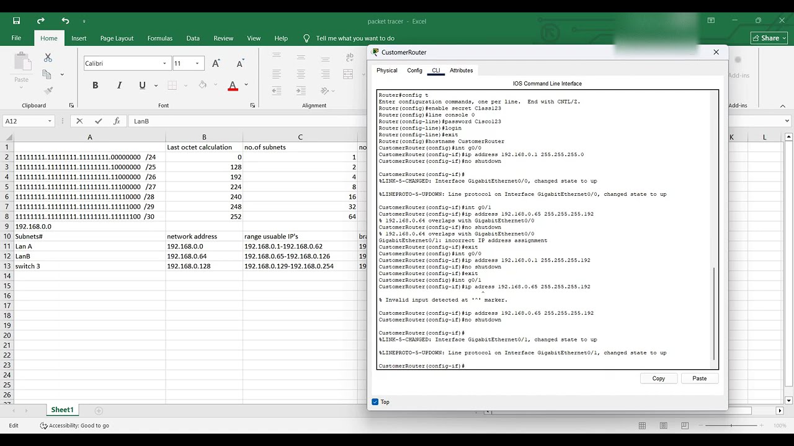794x446 pixels.
Task: Switch to Page Layout view in status bar
Action: [x=663, y=426]
